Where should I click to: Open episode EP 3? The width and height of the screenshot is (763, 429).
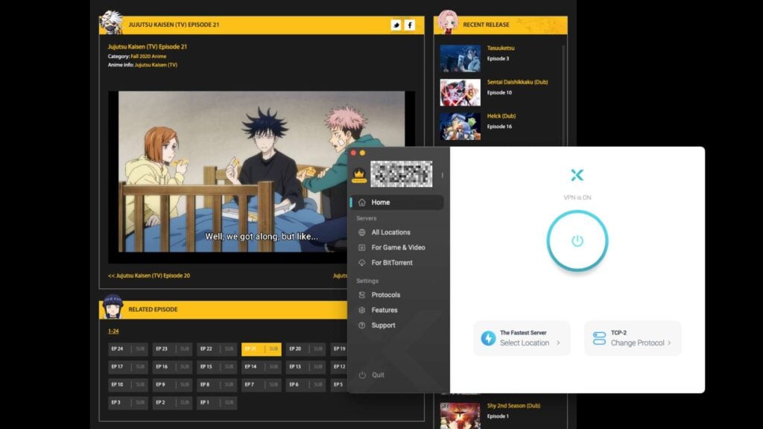coord(127,403)
